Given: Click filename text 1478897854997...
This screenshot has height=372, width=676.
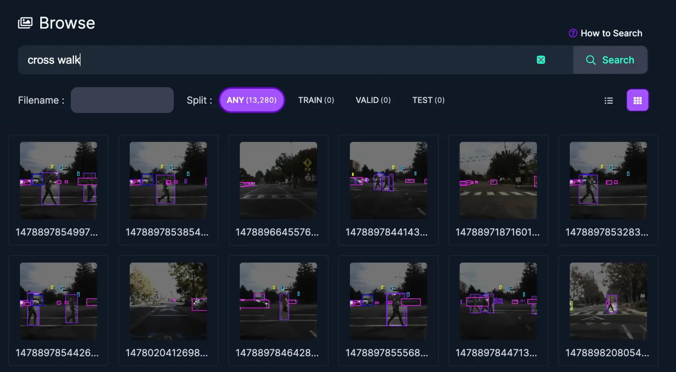Looking at the screenshot, I should coord(57,232).
